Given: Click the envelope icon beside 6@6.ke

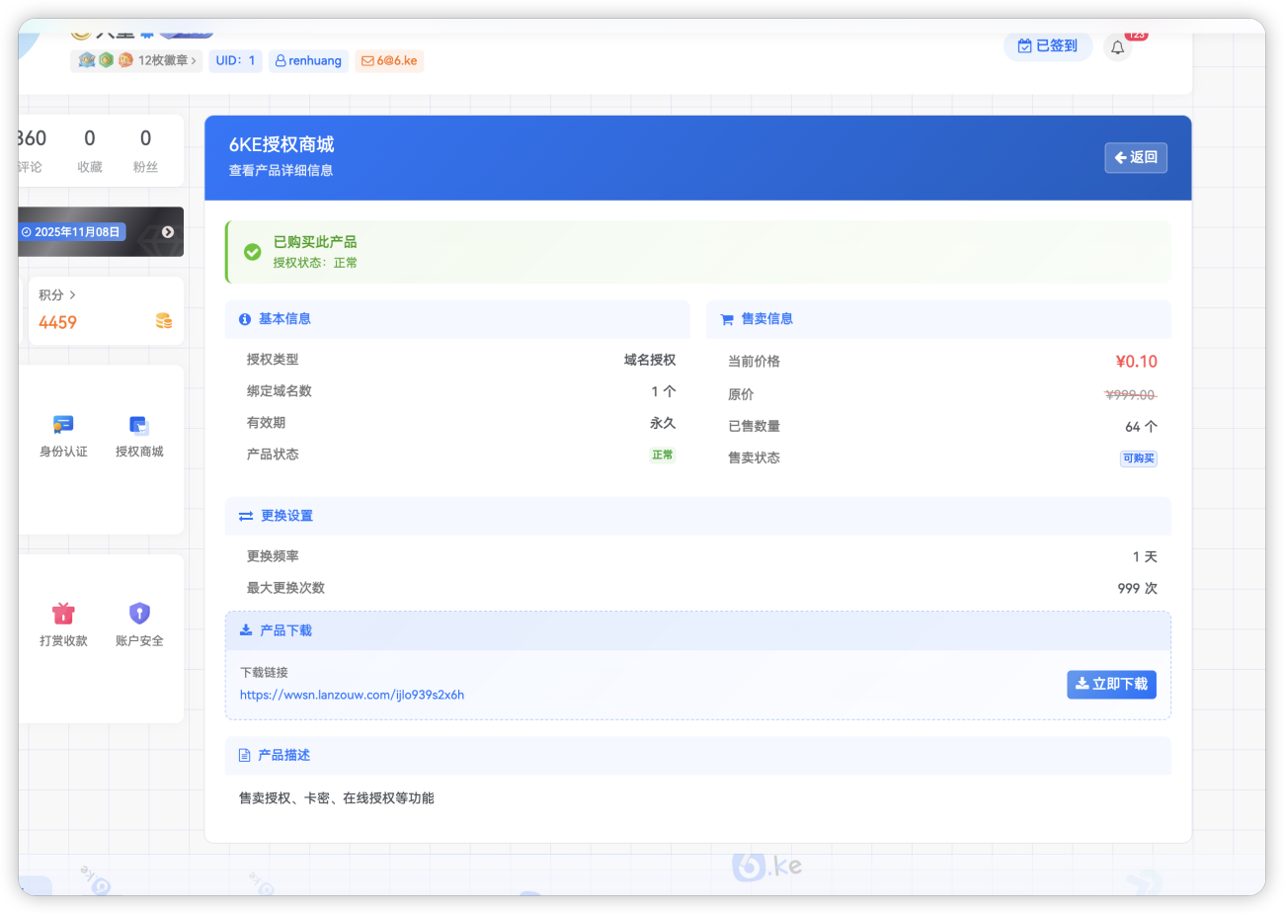Looking at the screenshot, I should 367,61.
